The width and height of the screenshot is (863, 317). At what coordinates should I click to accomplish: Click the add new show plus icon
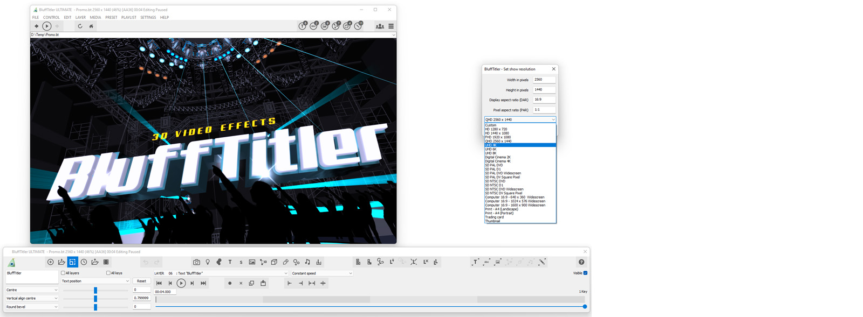tap(50, 262)
